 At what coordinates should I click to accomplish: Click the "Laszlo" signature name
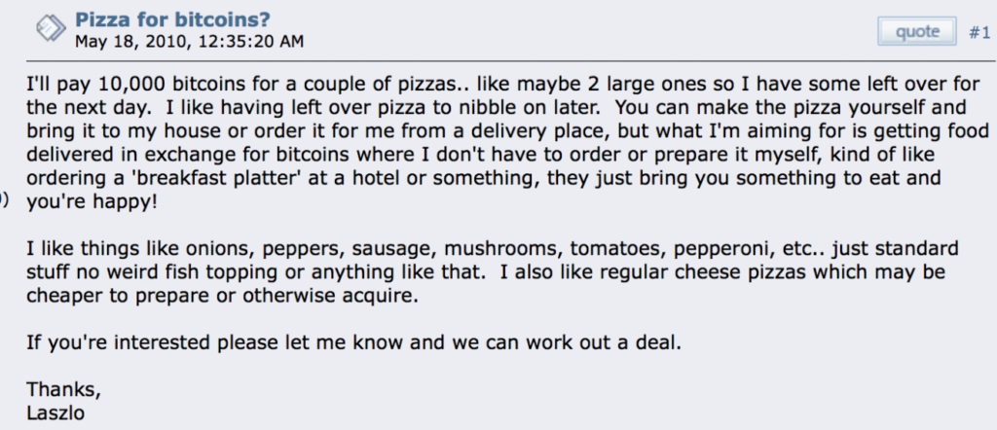[x=55, y=413]
